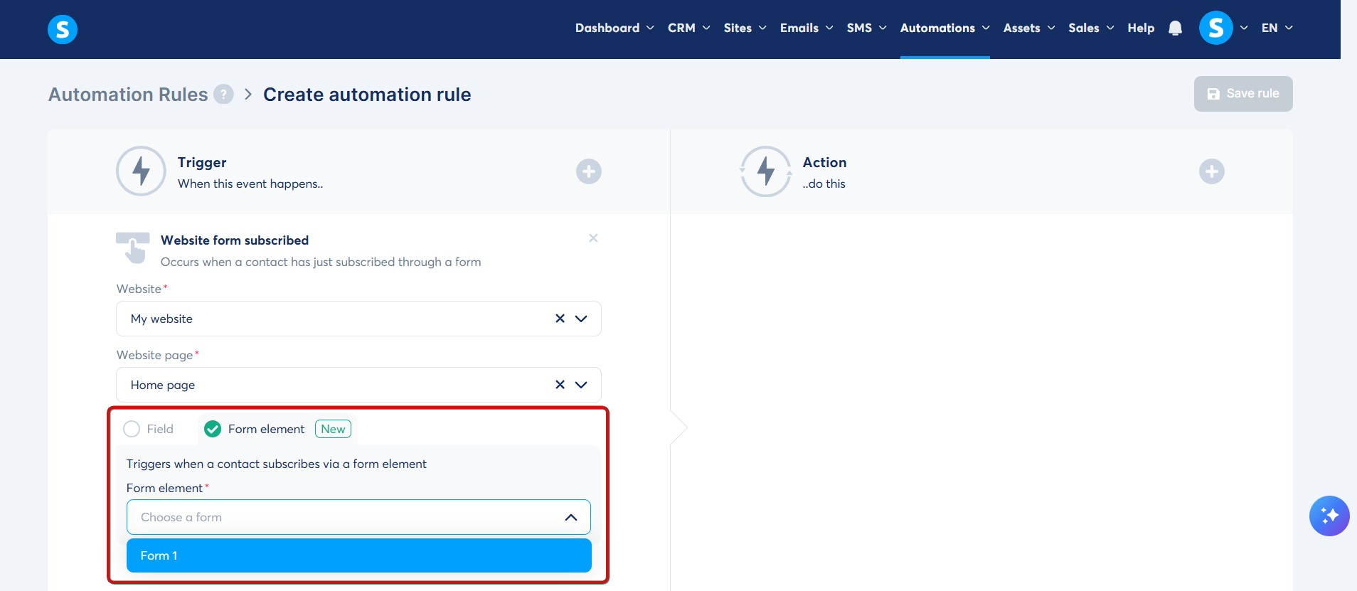Click the help question mark beside Automation Rules
Viewport: 1357px width, 591px height.
(224, 94)
